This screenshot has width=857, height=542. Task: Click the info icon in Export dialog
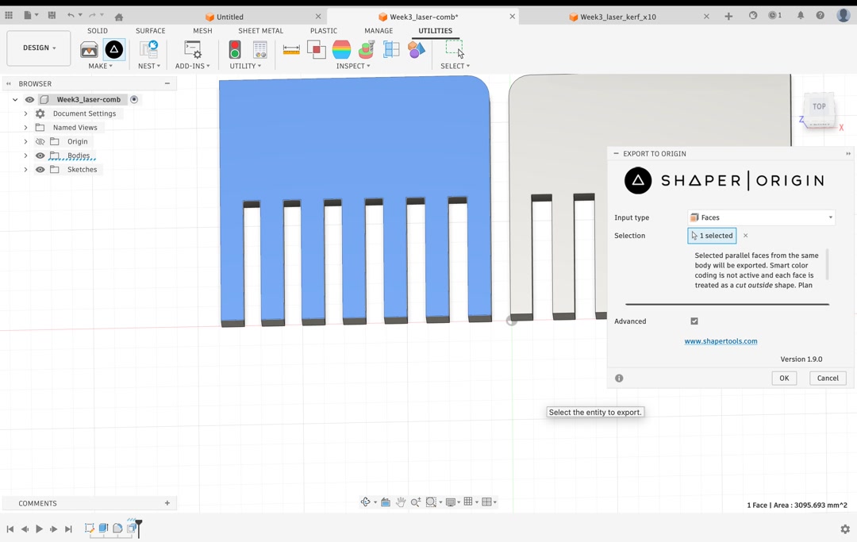619,378
